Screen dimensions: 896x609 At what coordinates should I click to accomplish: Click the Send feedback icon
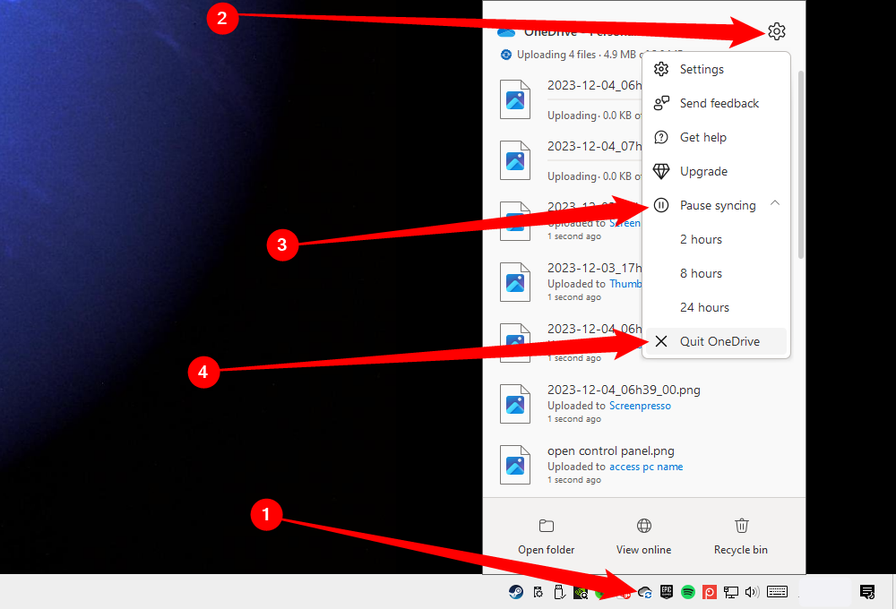(x=660, y=103)
